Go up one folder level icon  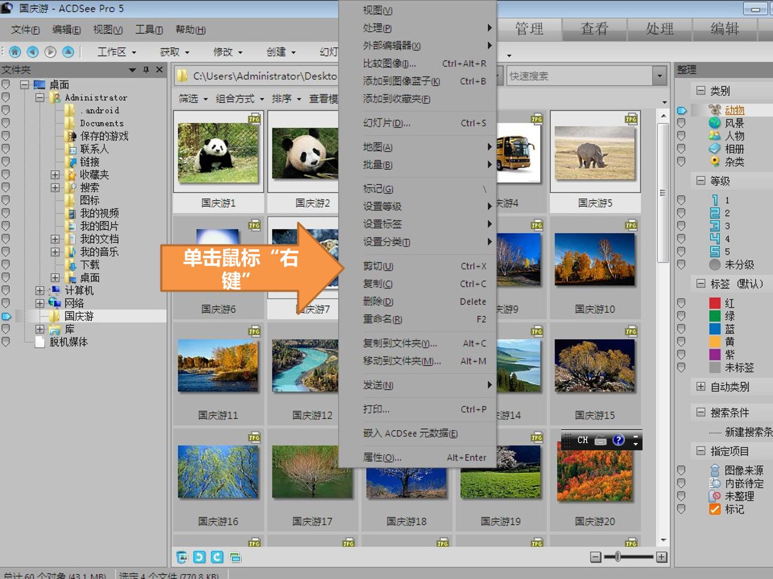coord(68,52)
